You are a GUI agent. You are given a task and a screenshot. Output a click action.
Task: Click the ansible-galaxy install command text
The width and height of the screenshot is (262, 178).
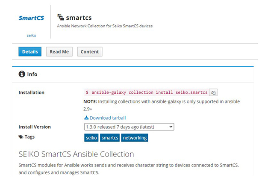click(x=147, y=92)
